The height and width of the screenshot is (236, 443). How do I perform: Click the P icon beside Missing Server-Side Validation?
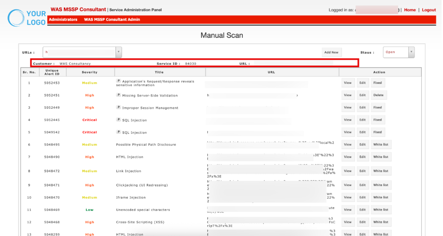pyautogui.click(x=118, y=95)
